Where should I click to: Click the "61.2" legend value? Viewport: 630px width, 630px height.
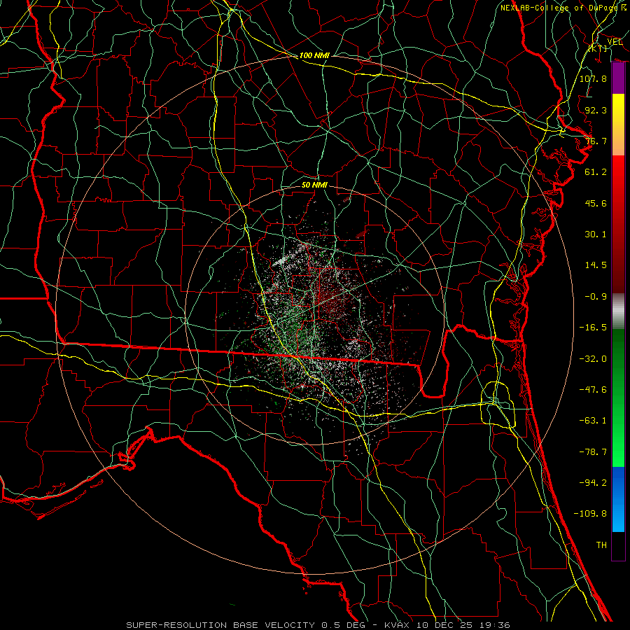596,172
